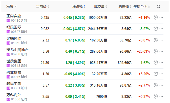Click change value -0.40 (-6.71%)

pos(75,51)
